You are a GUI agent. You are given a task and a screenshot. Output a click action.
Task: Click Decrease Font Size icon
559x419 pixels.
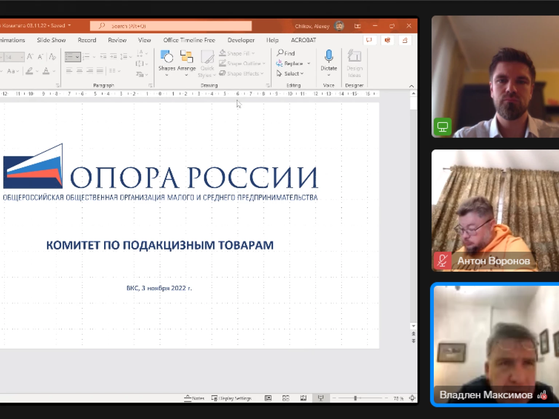41,57
